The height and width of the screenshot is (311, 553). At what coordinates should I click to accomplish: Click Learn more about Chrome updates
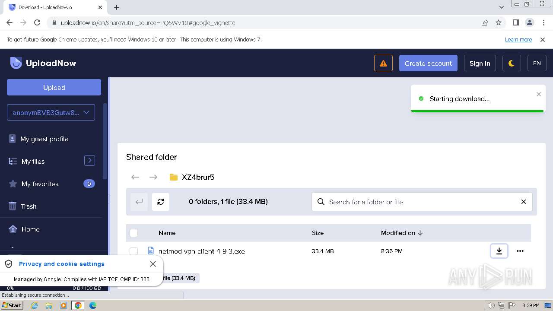[518, 40]
